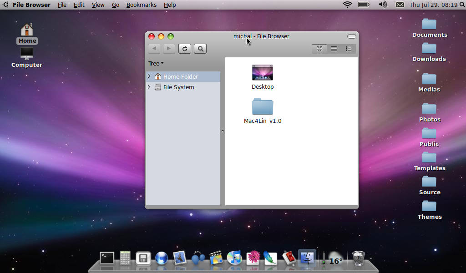The width and height of the screenshot is (466, 273).
Task: Click the clock showing Thu Jul 29
Action: point(433,5)
